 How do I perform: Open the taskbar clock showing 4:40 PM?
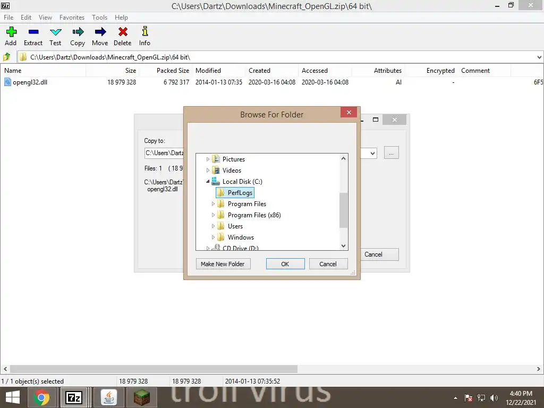[x=521, y=398]
